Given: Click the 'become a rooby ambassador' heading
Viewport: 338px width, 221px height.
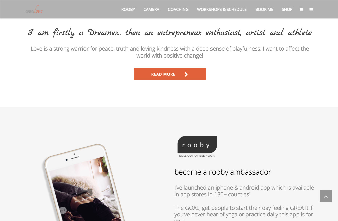Looking at the screenshot, I should [223, 172].
